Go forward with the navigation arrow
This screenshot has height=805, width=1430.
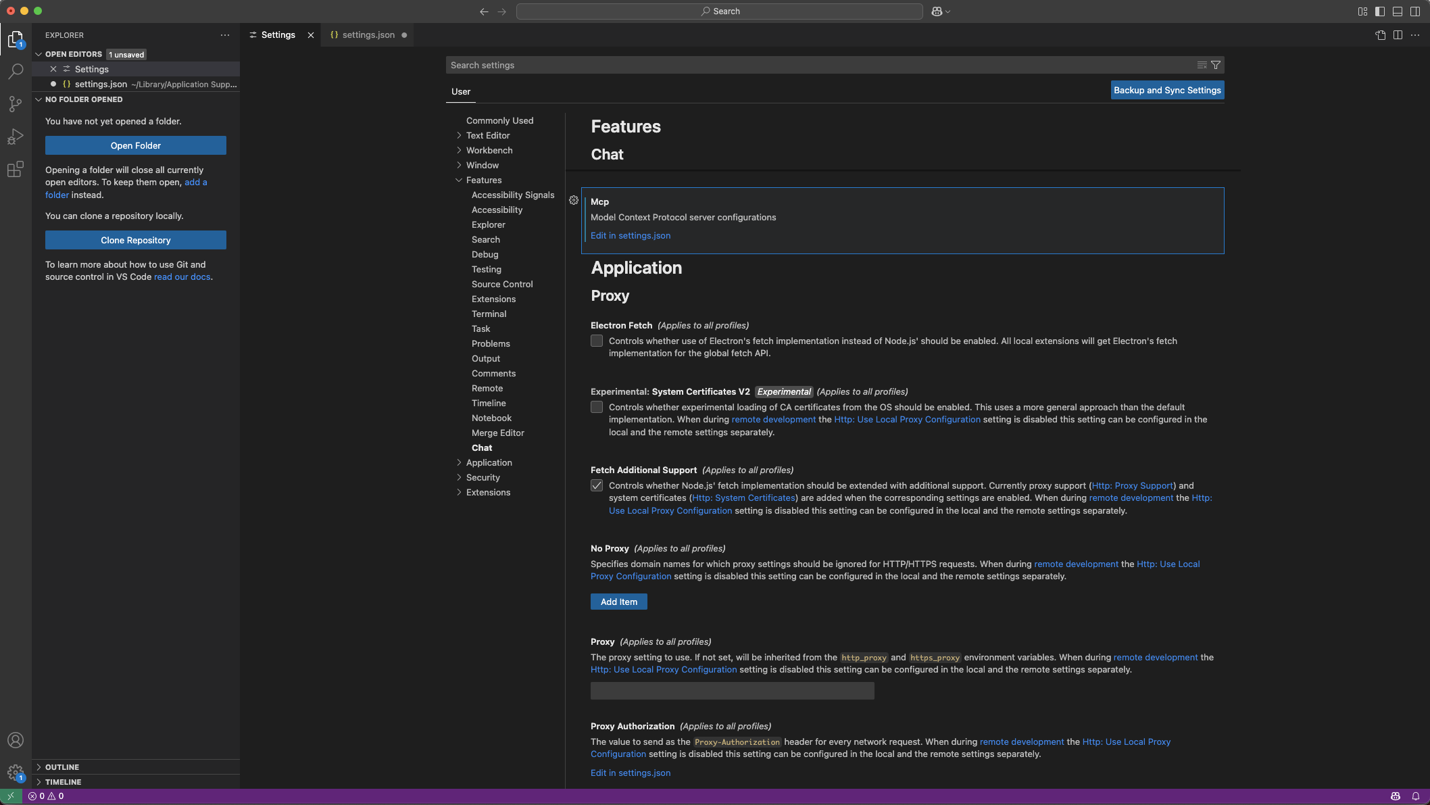click(501, 11)
